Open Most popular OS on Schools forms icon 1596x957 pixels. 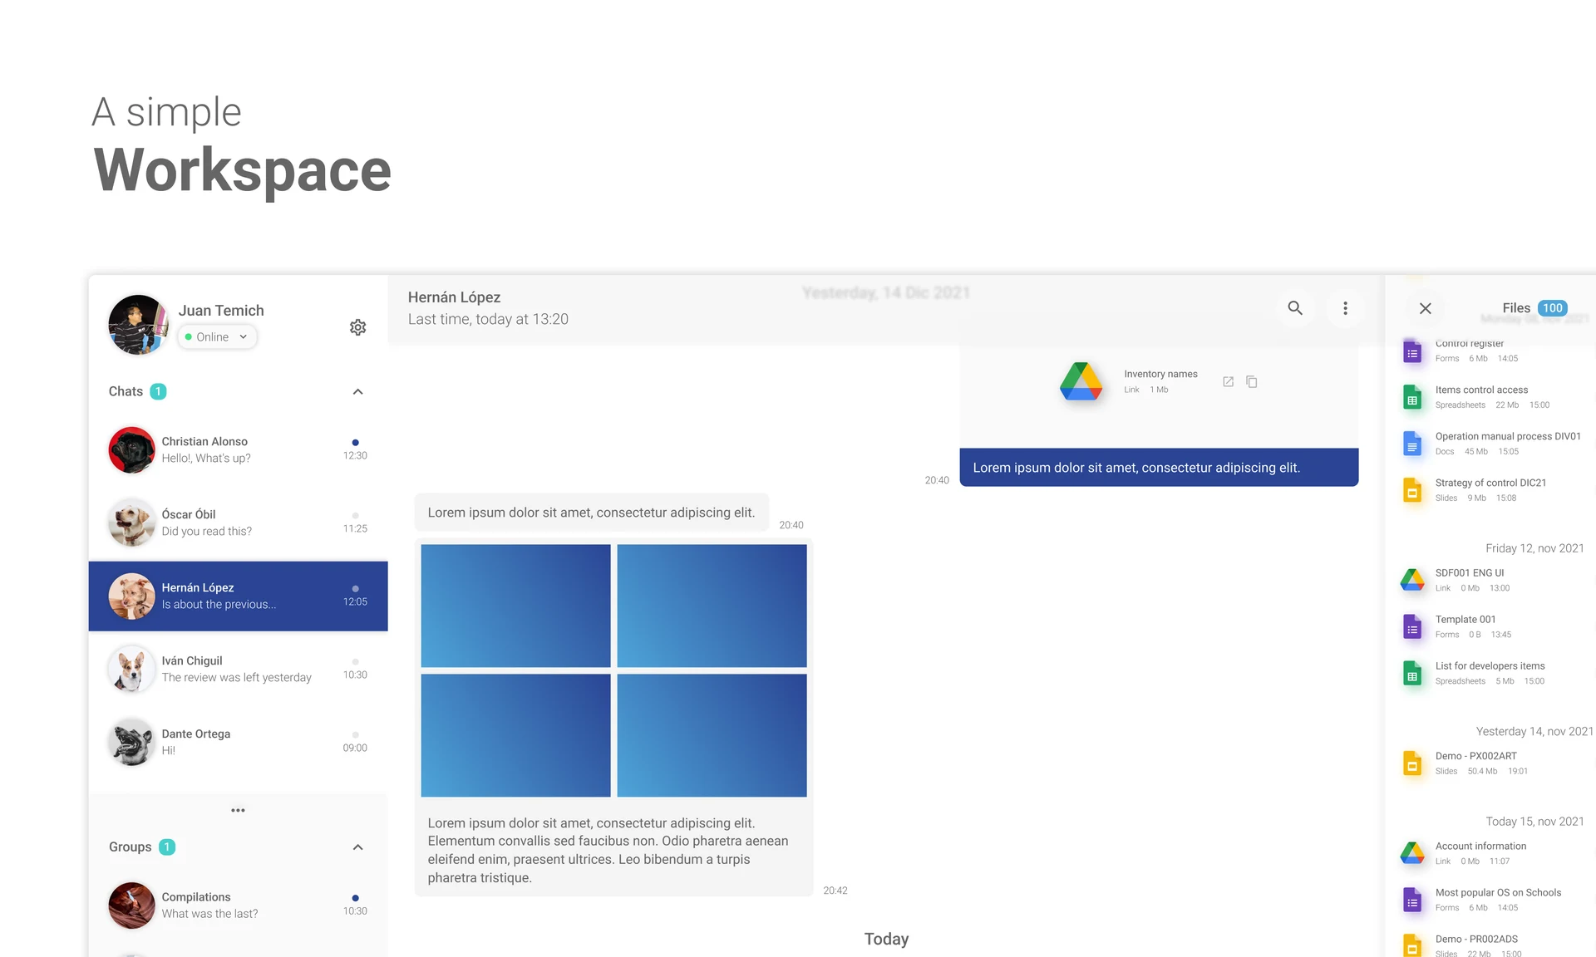click(1412, 900)
